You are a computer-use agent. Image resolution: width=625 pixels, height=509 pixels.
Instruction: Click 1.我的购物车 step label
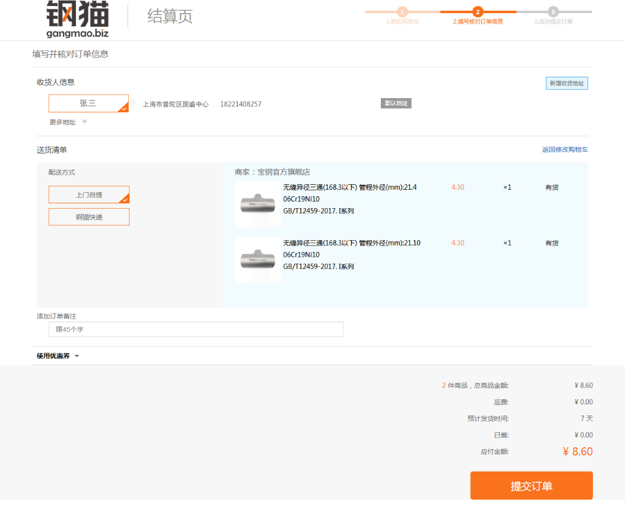click(402, 21)
